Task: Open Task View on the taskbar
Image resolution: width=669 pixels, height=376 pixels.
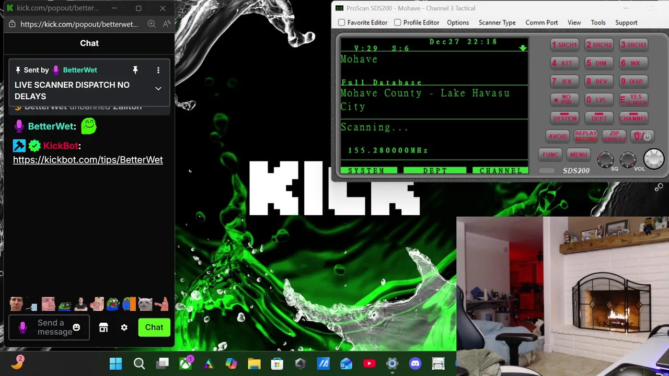Action: (x=163, y=363)
